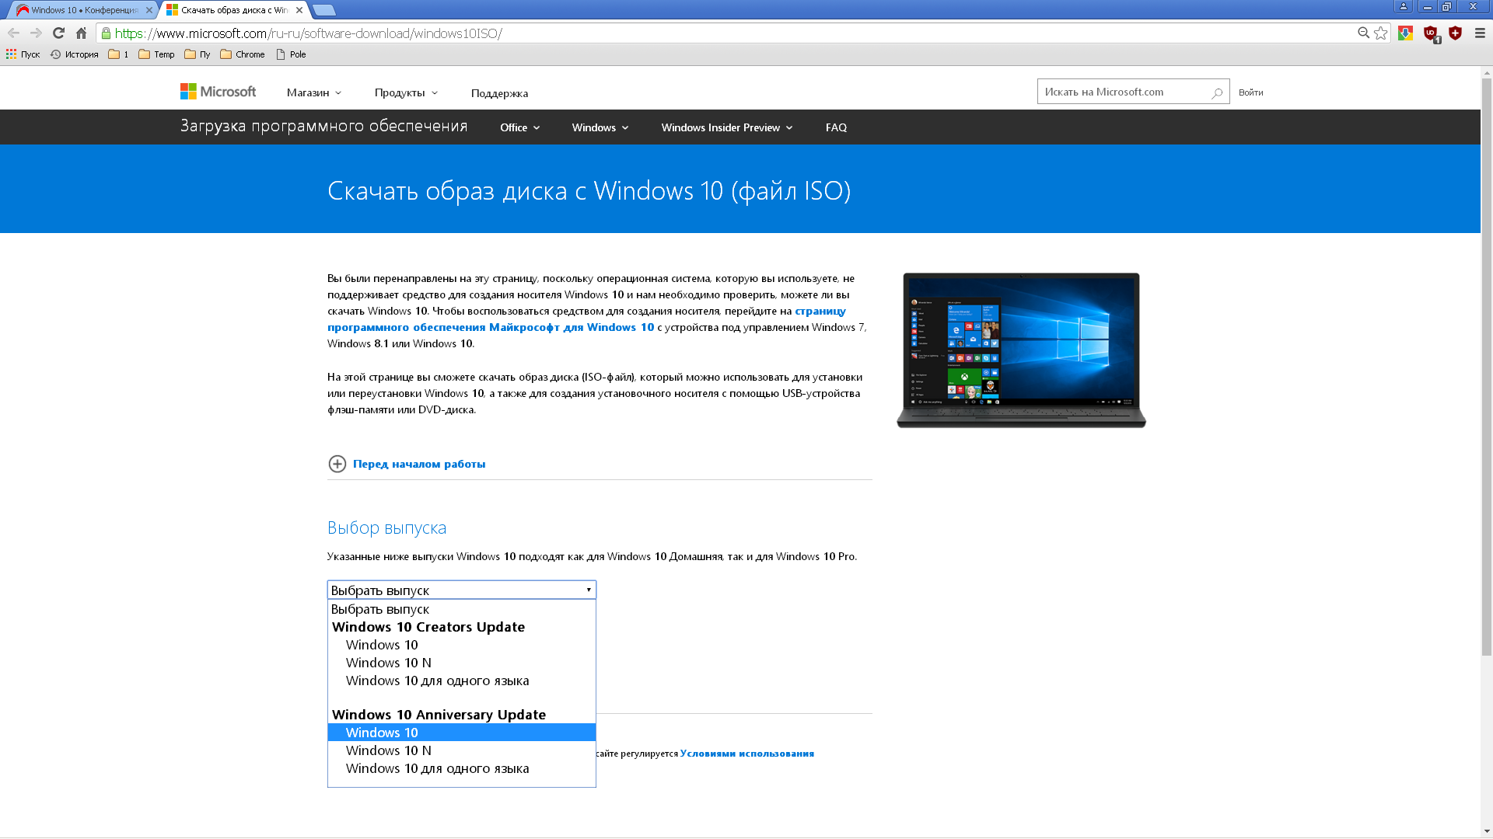Click the browser reload page icon
The width and height of the screenshot is (1493, 839).
(x=58, y=33)
